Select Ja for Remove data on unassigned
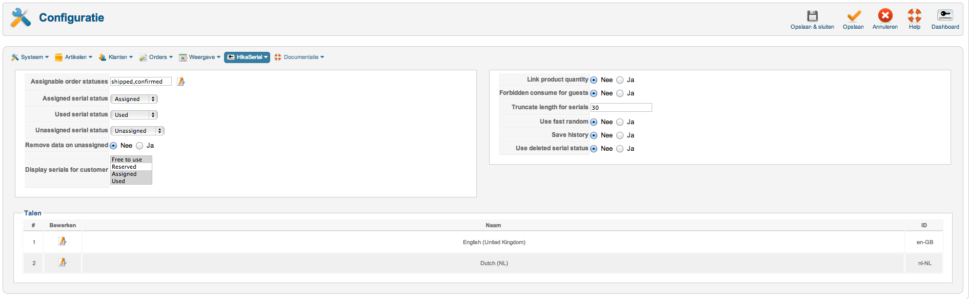The height and width of the screenshot is (299, 969). (x=139, y=146)
